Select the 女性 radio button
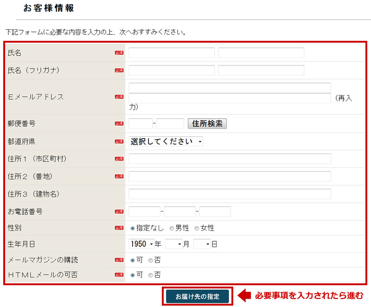Screen dimensions: 371x307 (197, 228)
